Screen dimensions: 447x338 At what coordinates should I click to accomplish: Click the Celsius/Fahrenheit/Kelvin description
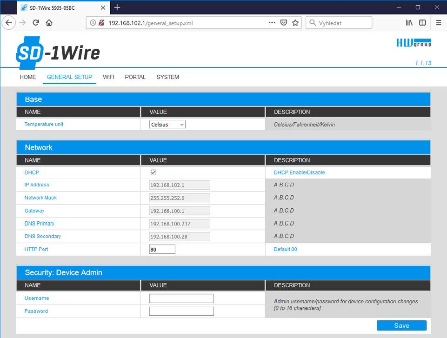click(304, 125)
